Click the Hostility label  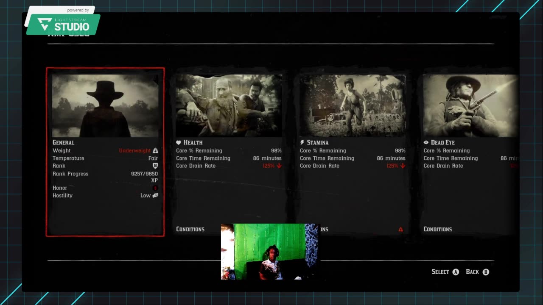point(62,195)
